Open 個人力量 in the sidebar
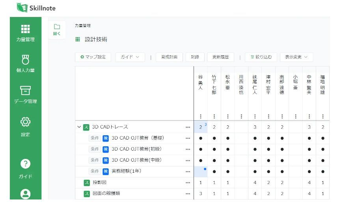This screenshot has height=205, width=343. click(25, 63)
